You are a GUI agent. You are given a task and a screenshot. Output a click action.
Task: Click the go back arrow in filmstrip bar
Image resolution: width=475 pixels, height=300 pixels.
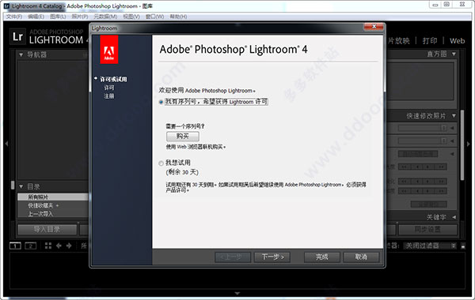59,246
